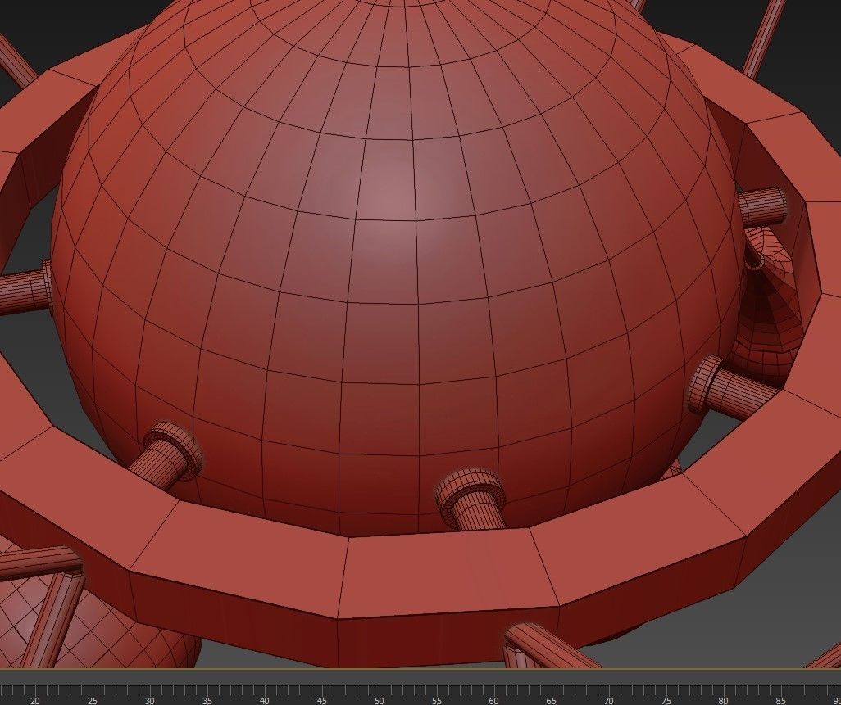The height and width of the screenshot is (705, 841).
Task: Jump to frame 25 on the timeline
Action: point(93,700)
